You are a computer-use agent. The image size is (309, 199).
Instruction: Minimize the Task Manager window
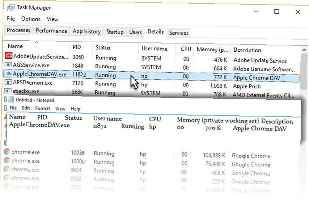(256, 11)
